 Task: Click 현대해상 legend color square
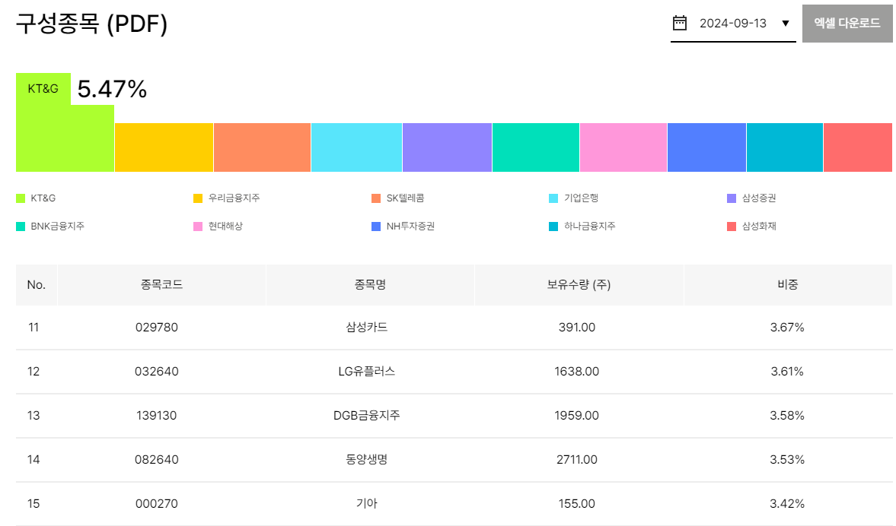point(198,227)
